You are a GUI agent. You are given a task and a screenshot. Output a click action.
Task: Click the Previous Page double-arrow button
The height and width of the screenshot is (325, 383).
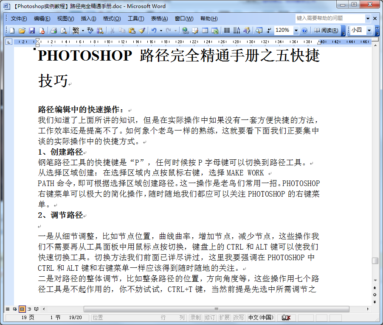tap(375, 288)
